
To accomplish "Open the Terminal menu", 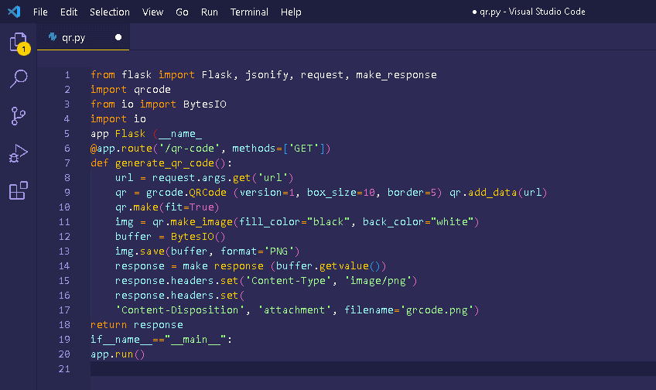I will [x=249, y=12].
